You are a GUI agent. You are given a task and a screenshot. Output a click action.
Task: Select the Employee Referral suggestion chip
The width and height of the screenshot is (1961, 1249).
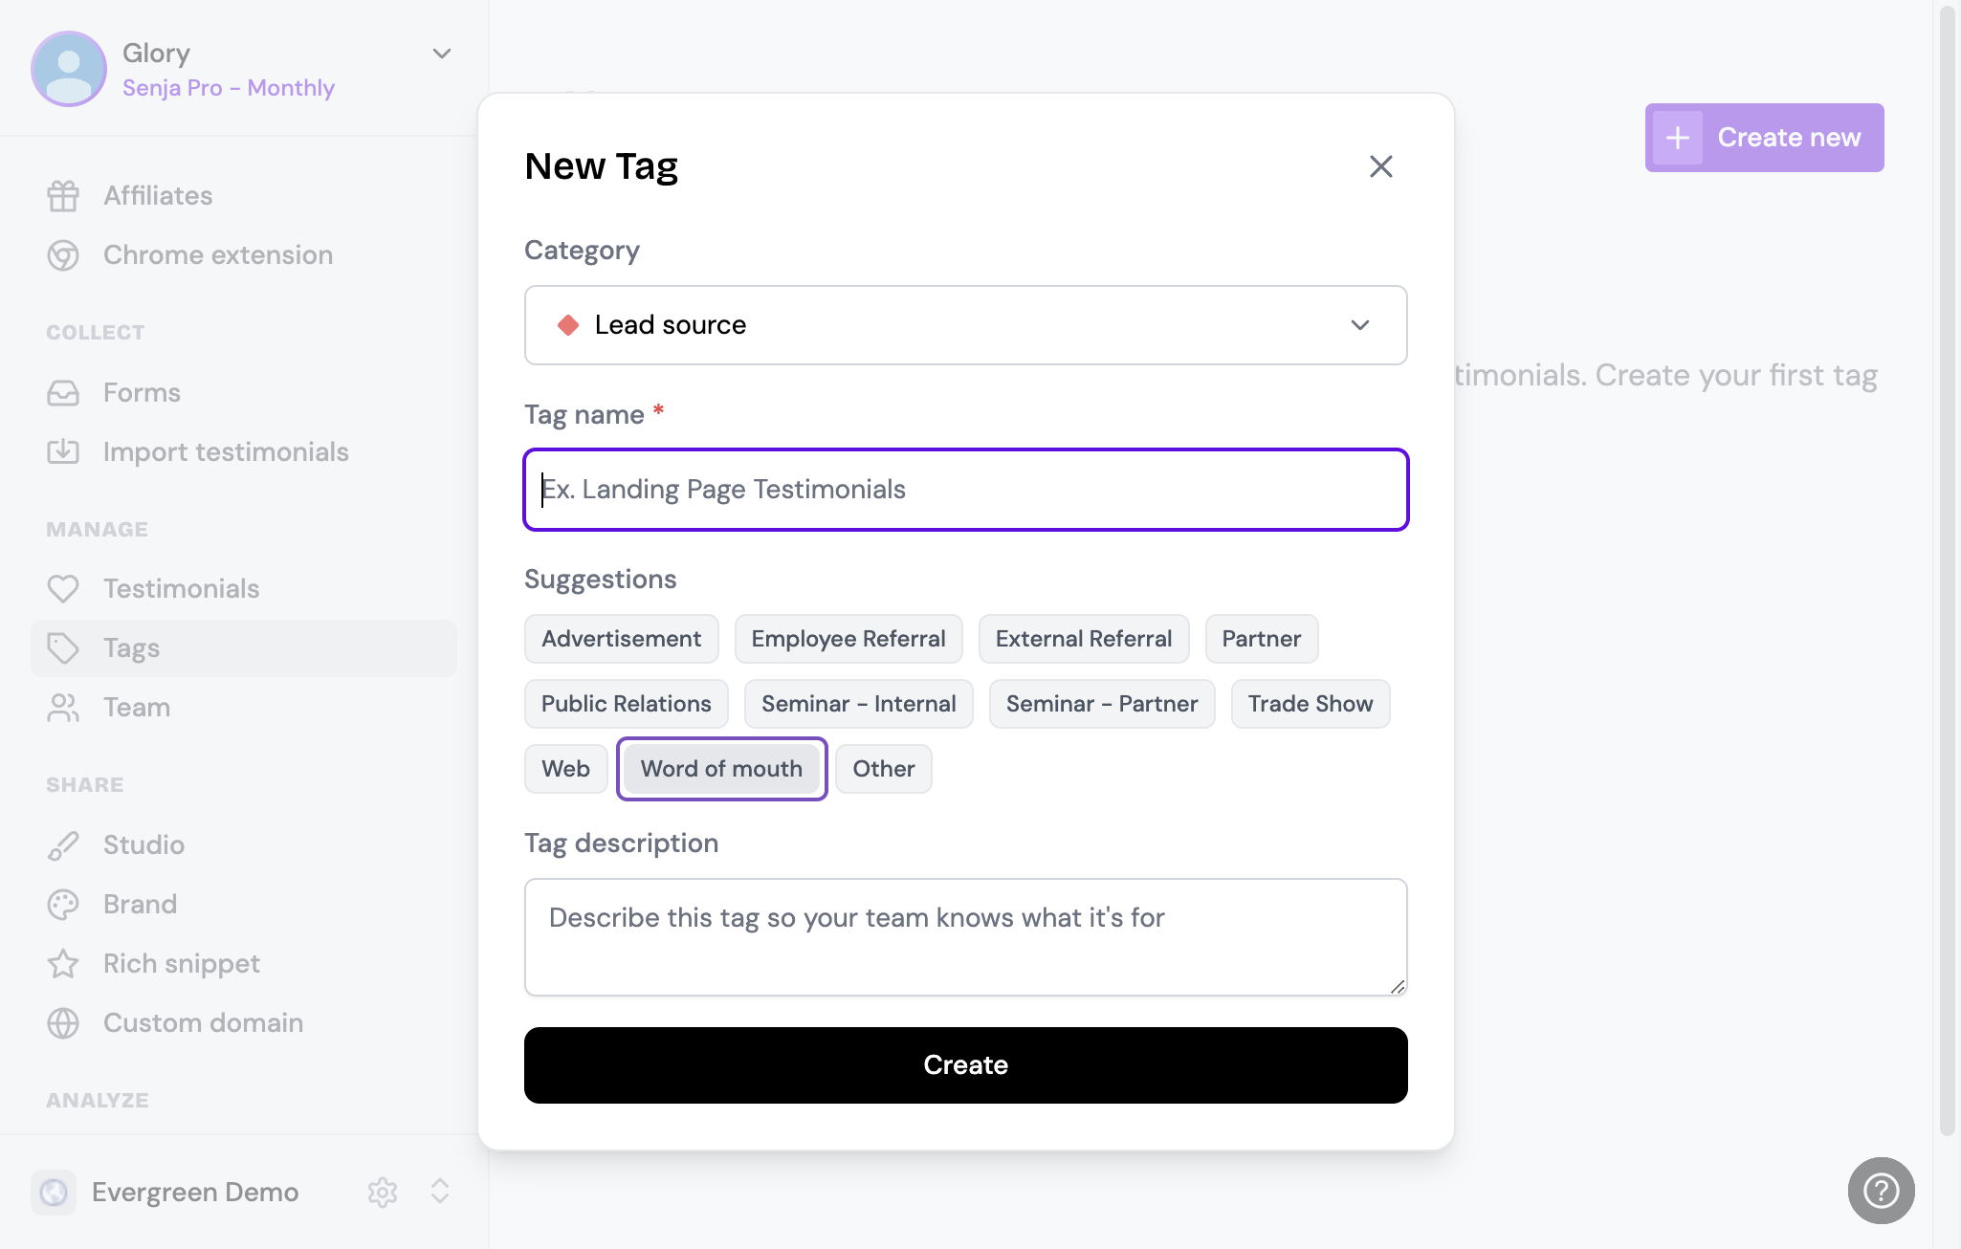[x=848, y=639]
